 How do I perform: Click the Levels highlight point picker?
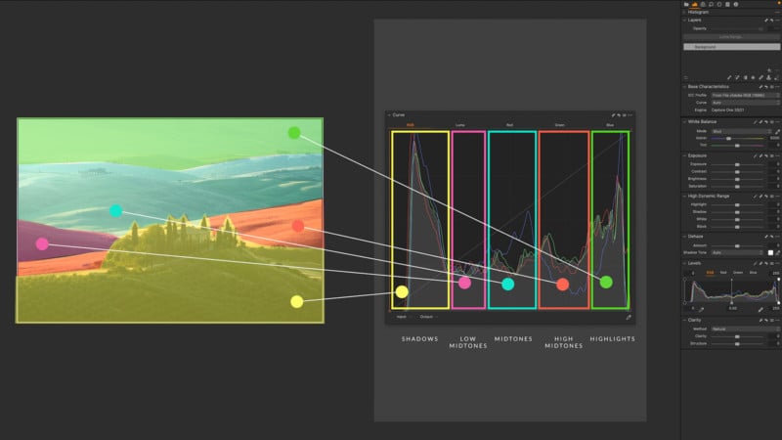(761, 309)
